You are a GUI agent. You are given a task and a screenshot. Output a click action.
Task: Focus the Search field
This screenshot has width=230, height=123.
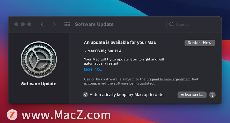pos(192,24)
